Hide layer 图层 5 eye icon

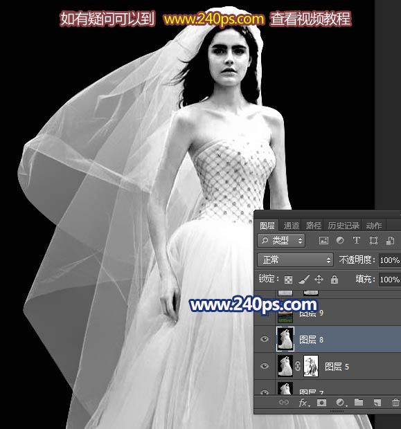265,366
